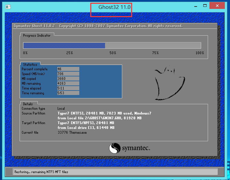Minimize the Ghost32 window
This screenshot has height=180, width=230.
(196, 6)
